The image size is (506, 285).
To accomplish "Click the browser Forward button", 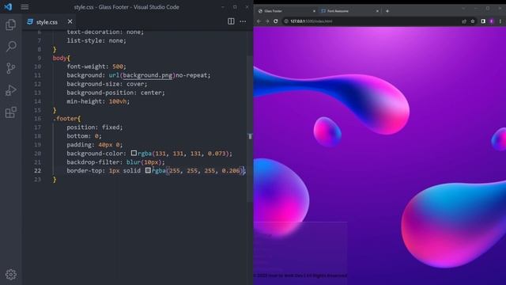I will click(267, 21).
